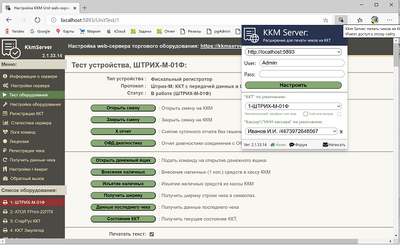Click the browser address bar URL
The image size is (400, 250).
[x=90, y=20]
